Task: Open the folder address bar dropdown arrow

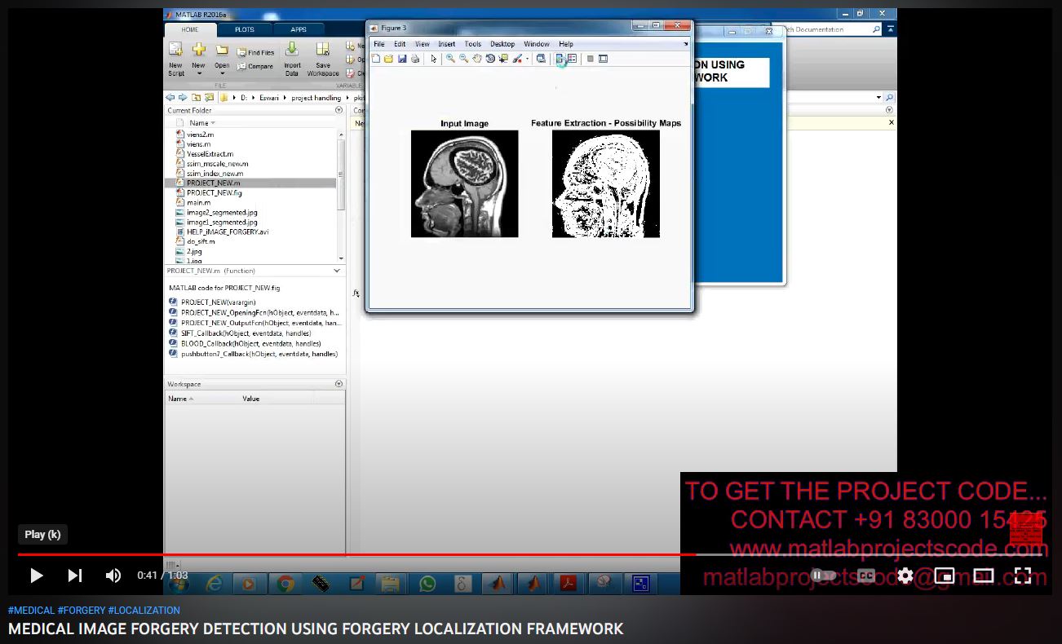Action: (x=878, y=98)
